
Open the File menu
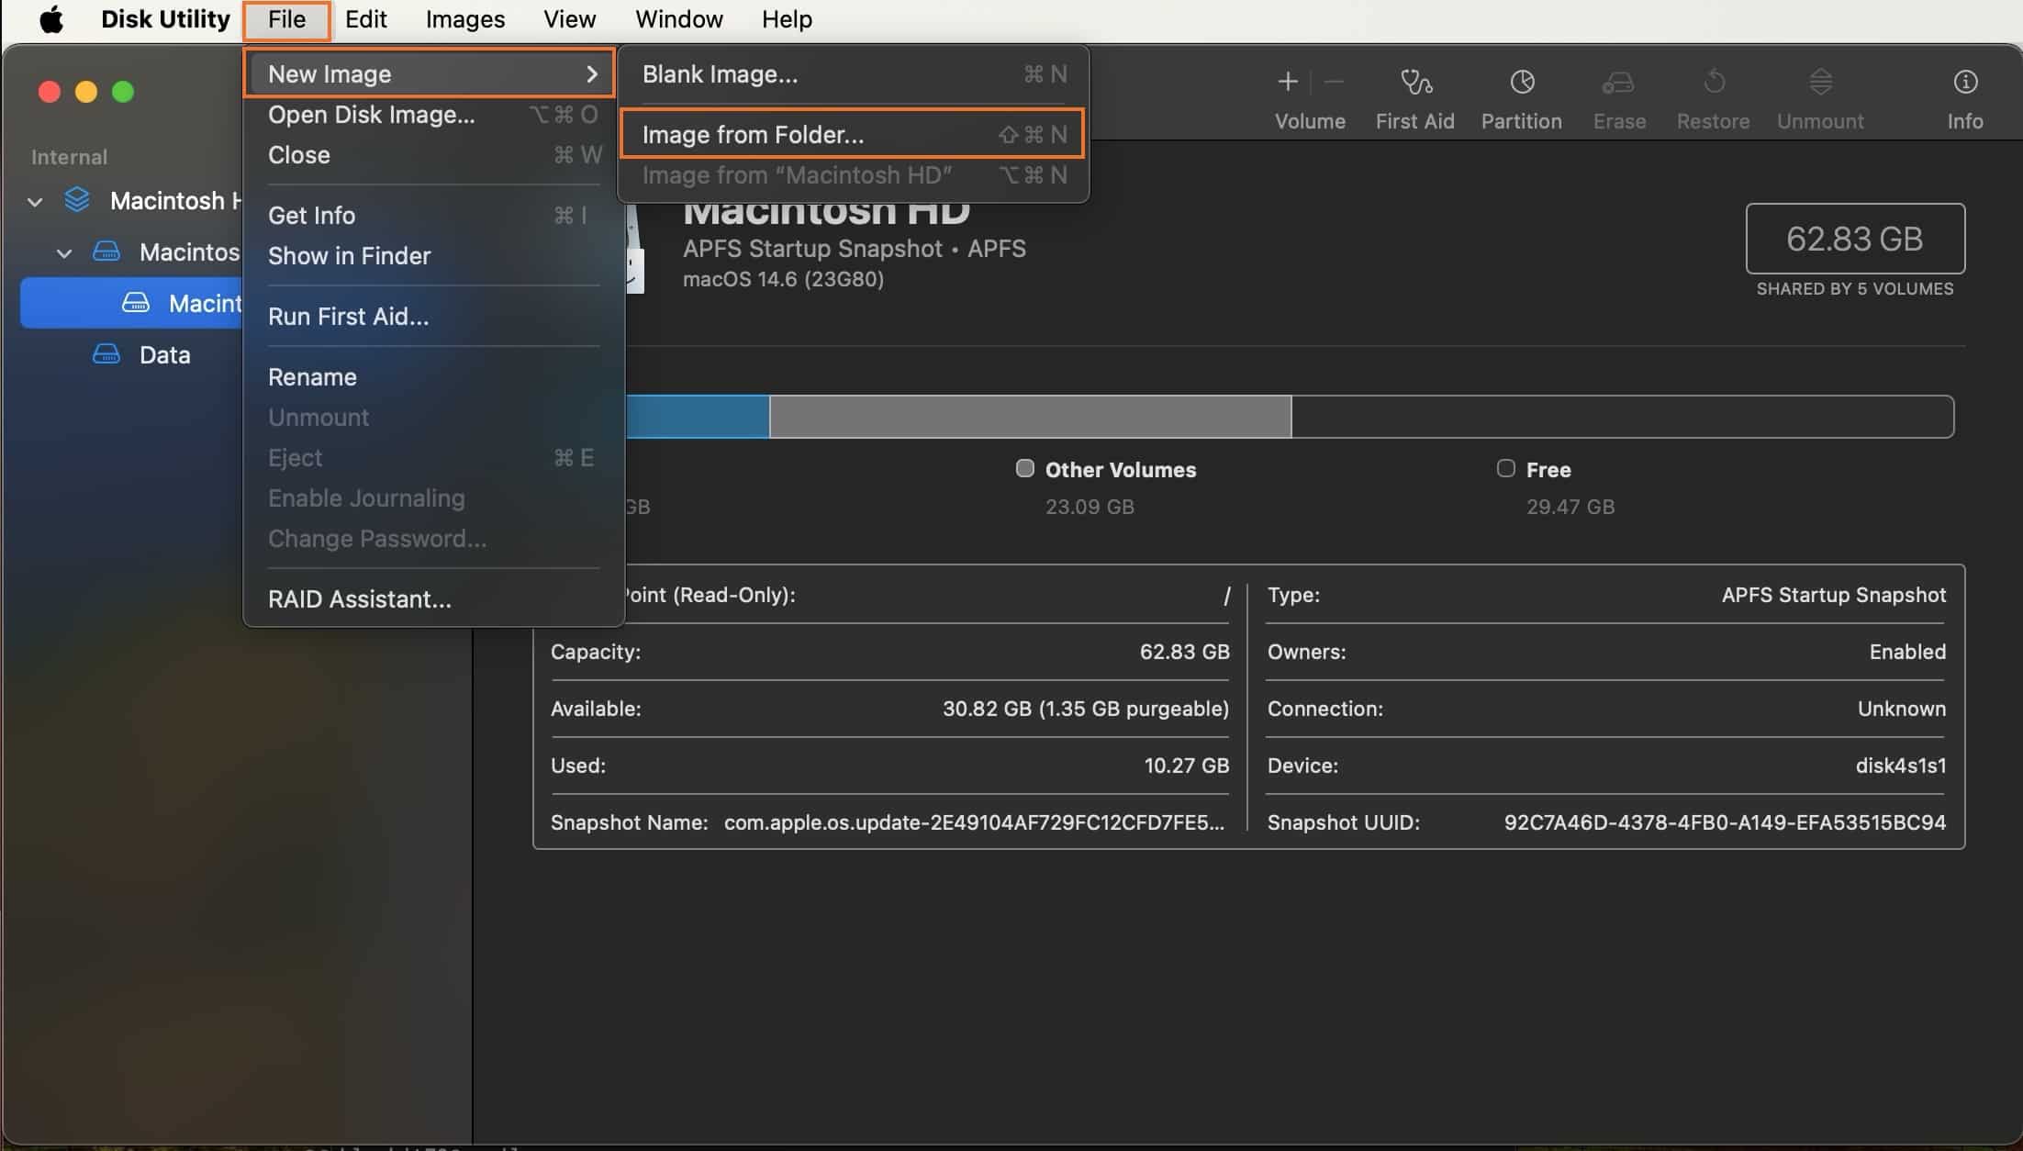286,19
